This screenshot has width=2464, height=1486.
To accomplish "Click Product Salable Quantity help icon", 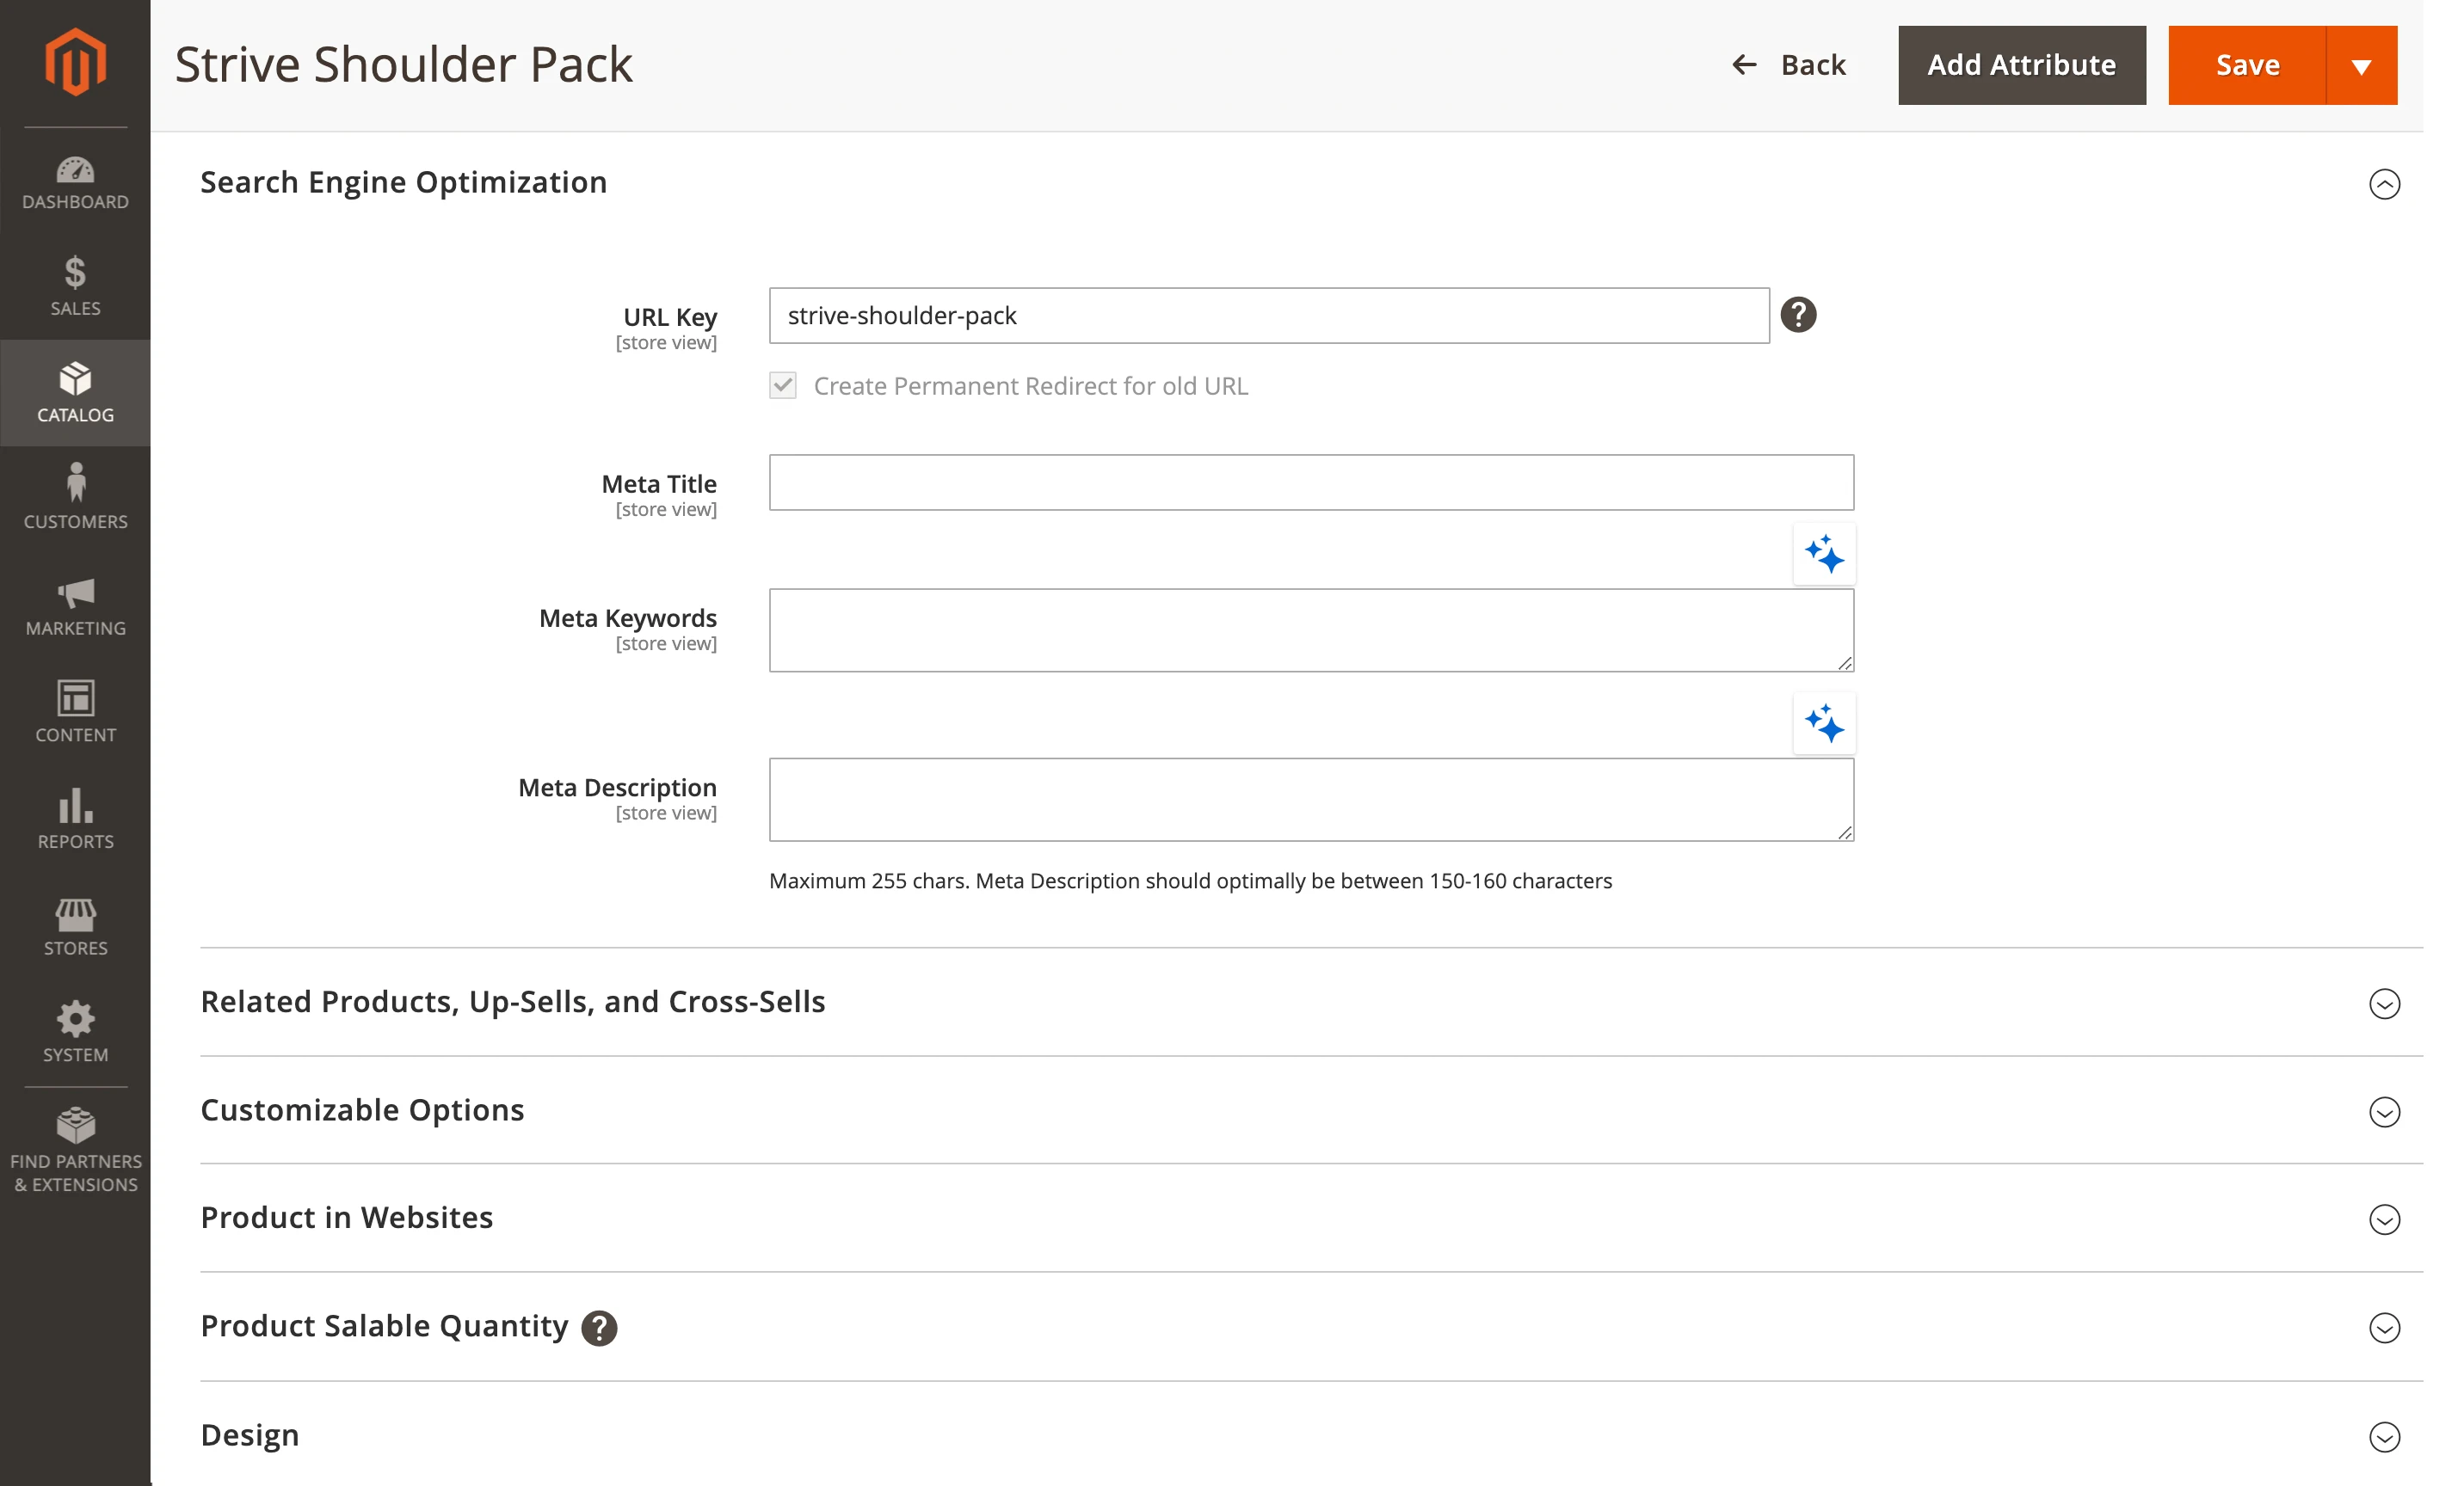I will point(599,1328).
